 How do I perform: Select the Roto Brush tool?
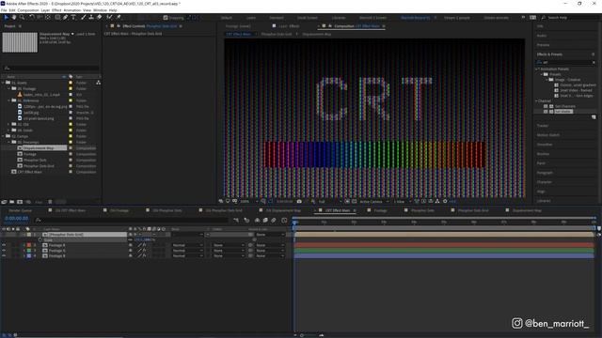(110, 17)
